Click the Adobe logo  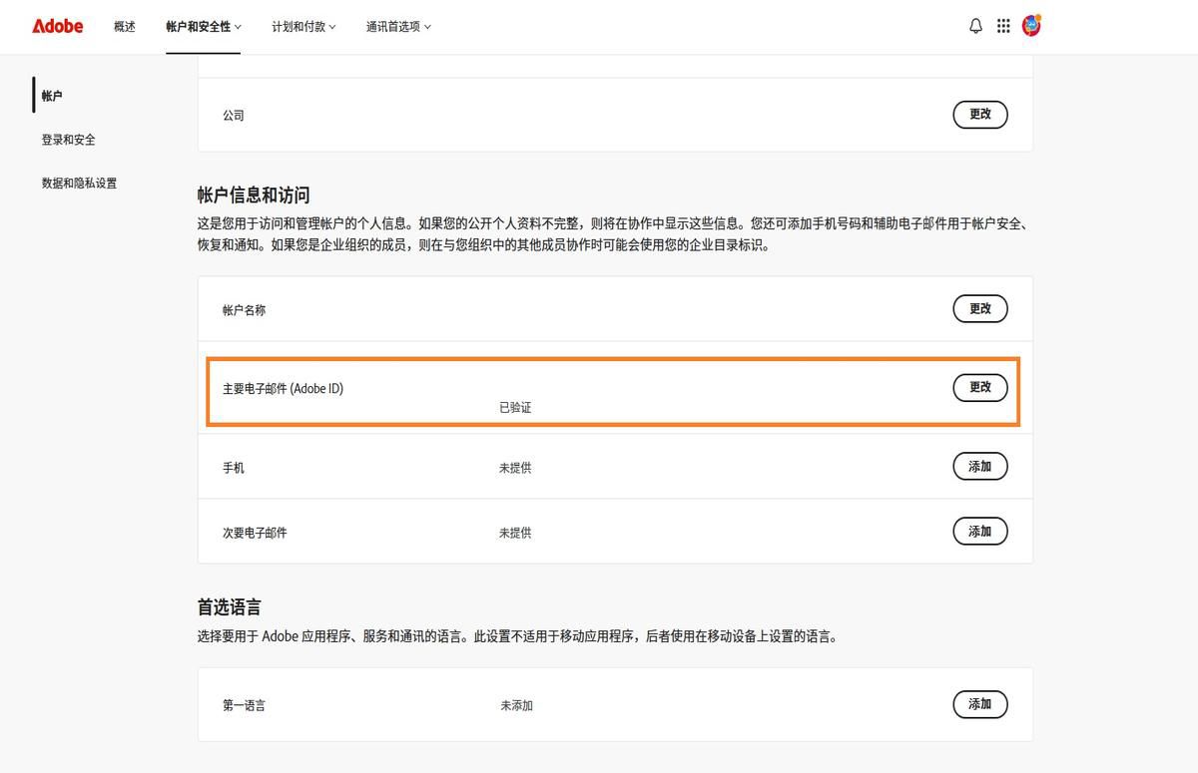coord(56,26)
